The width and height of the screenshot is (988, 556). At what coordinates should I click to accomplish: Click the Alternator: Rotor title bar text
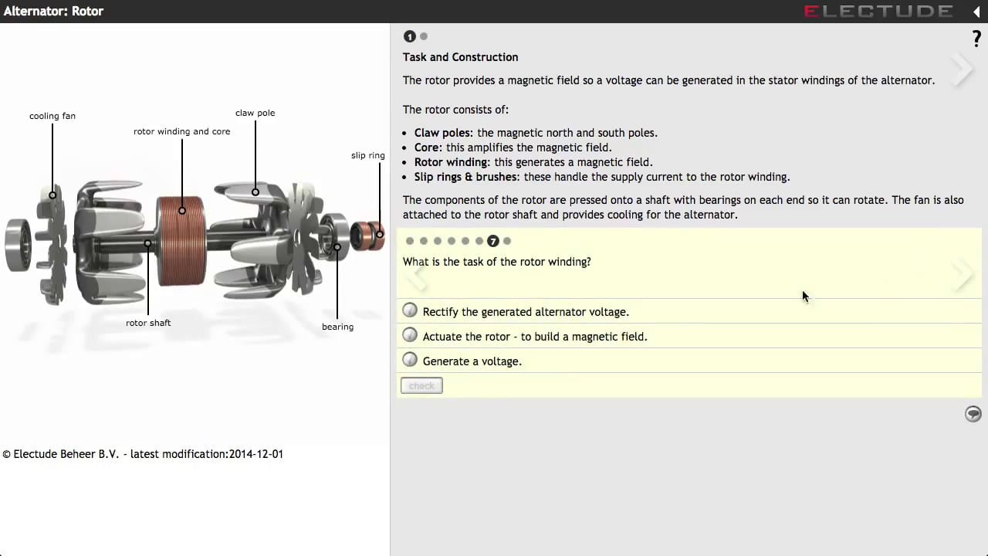(53, 11)
